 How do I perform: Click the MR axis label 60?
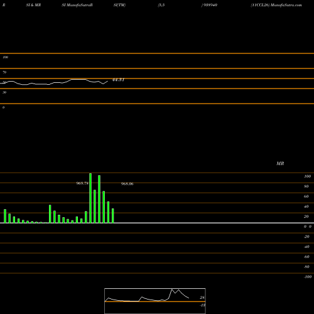click(306, 197)
